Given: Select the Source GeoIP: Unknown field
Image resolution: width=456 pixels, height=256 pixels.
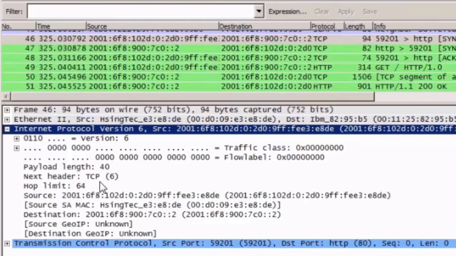Looking at the screenshot, I should click(78, 224).
